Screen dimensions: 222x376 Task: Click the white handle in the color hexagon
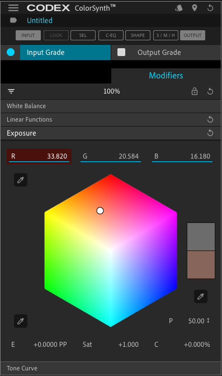click(100, 211)
